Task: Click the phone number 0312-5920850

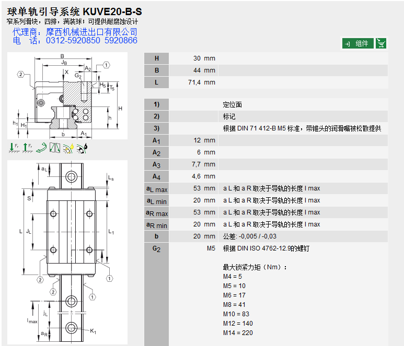Action: (73, 40)
